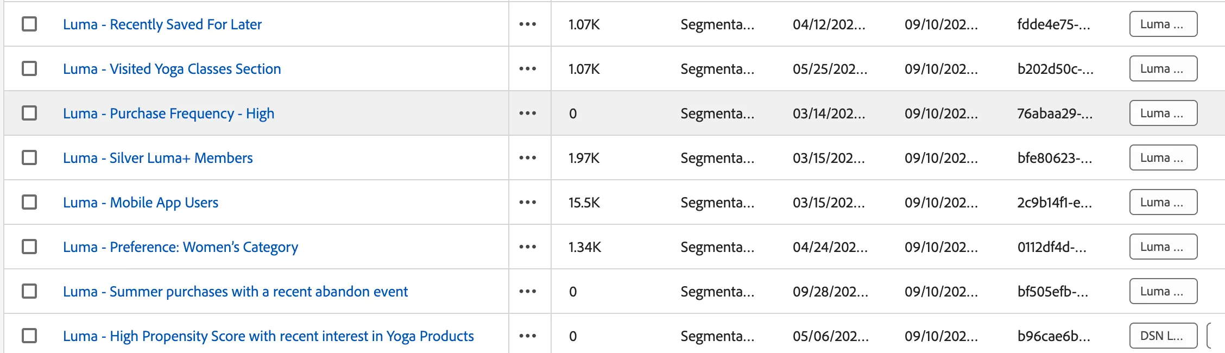The image size is (1225, 353).
Task: Open more actions for Mobile App Users
Action: (x=527, y=203)
